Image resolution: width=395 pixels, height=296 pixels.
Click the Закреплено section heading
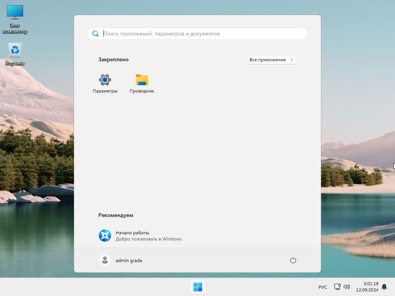pos(114,60)
